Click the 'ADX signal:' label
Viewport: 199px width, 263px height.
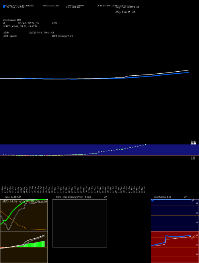10,36
